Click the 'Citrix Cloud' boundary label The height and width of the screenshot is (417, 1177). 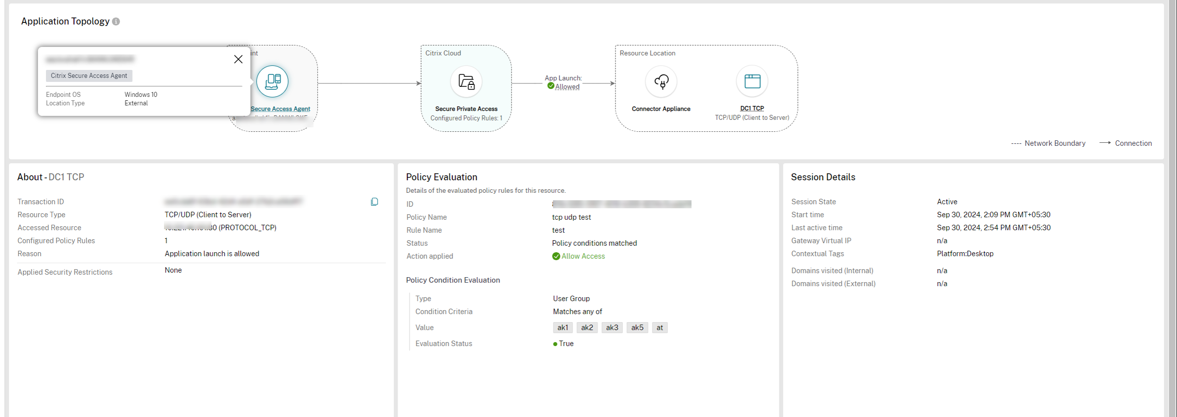443,53
